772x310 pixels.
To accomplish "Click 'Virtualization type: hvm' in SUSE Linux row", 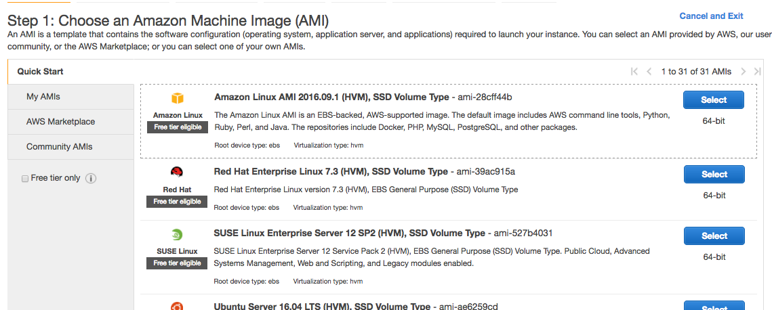I will (x=329, y=282).
